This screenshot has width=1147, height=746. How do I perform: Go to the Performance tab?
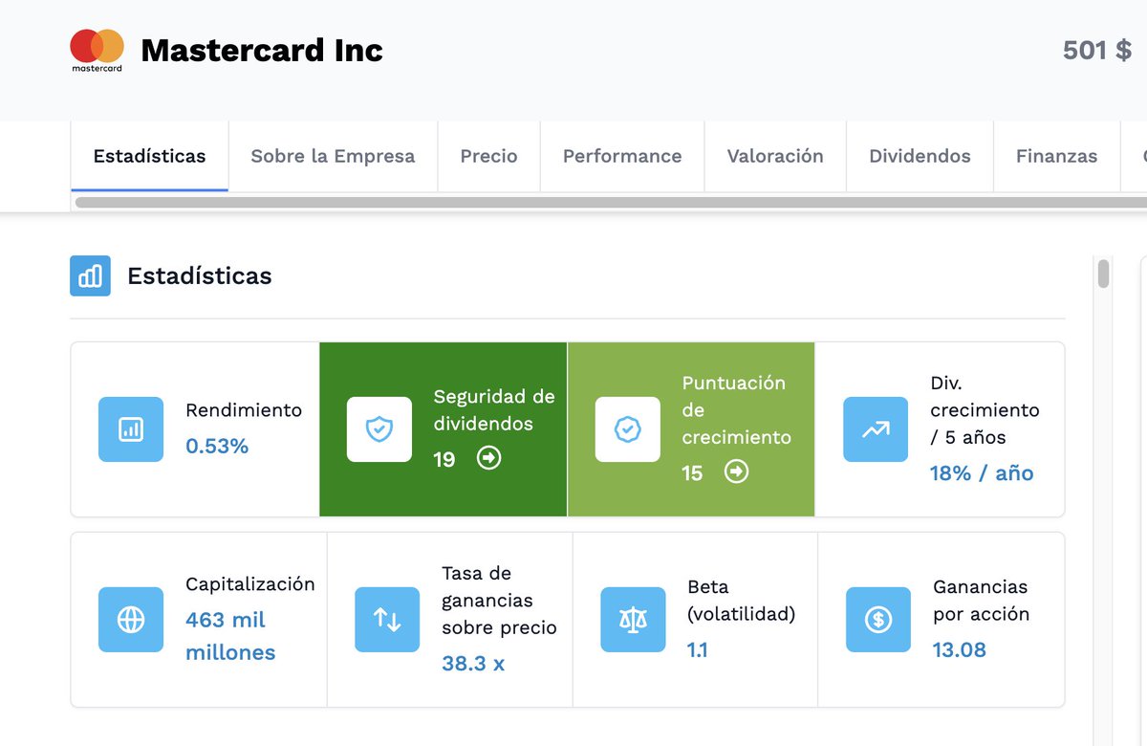(x=622, y=156)
